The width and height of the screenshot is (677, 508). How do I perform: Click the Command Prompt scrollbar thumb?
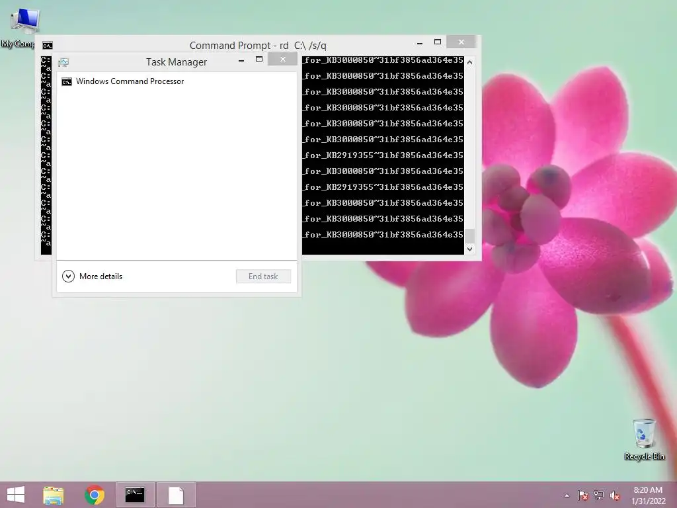(470, 236)
